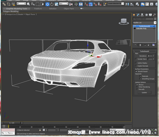Click the Use Pivot Point Center icon
The width and height of the screenshot is (159, 137).
(71, 4)
